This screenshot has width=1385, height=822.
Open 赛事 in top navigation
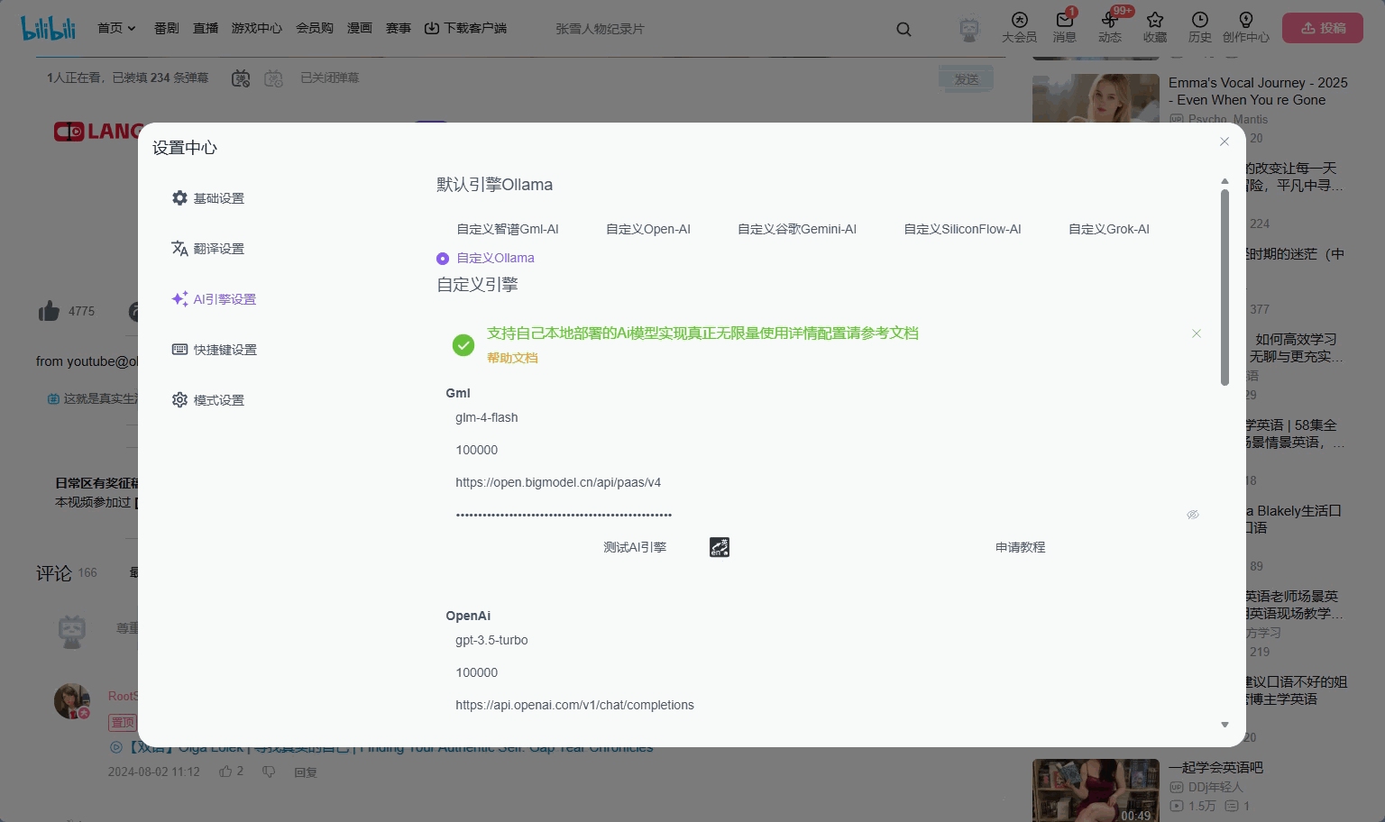(399, 28)
